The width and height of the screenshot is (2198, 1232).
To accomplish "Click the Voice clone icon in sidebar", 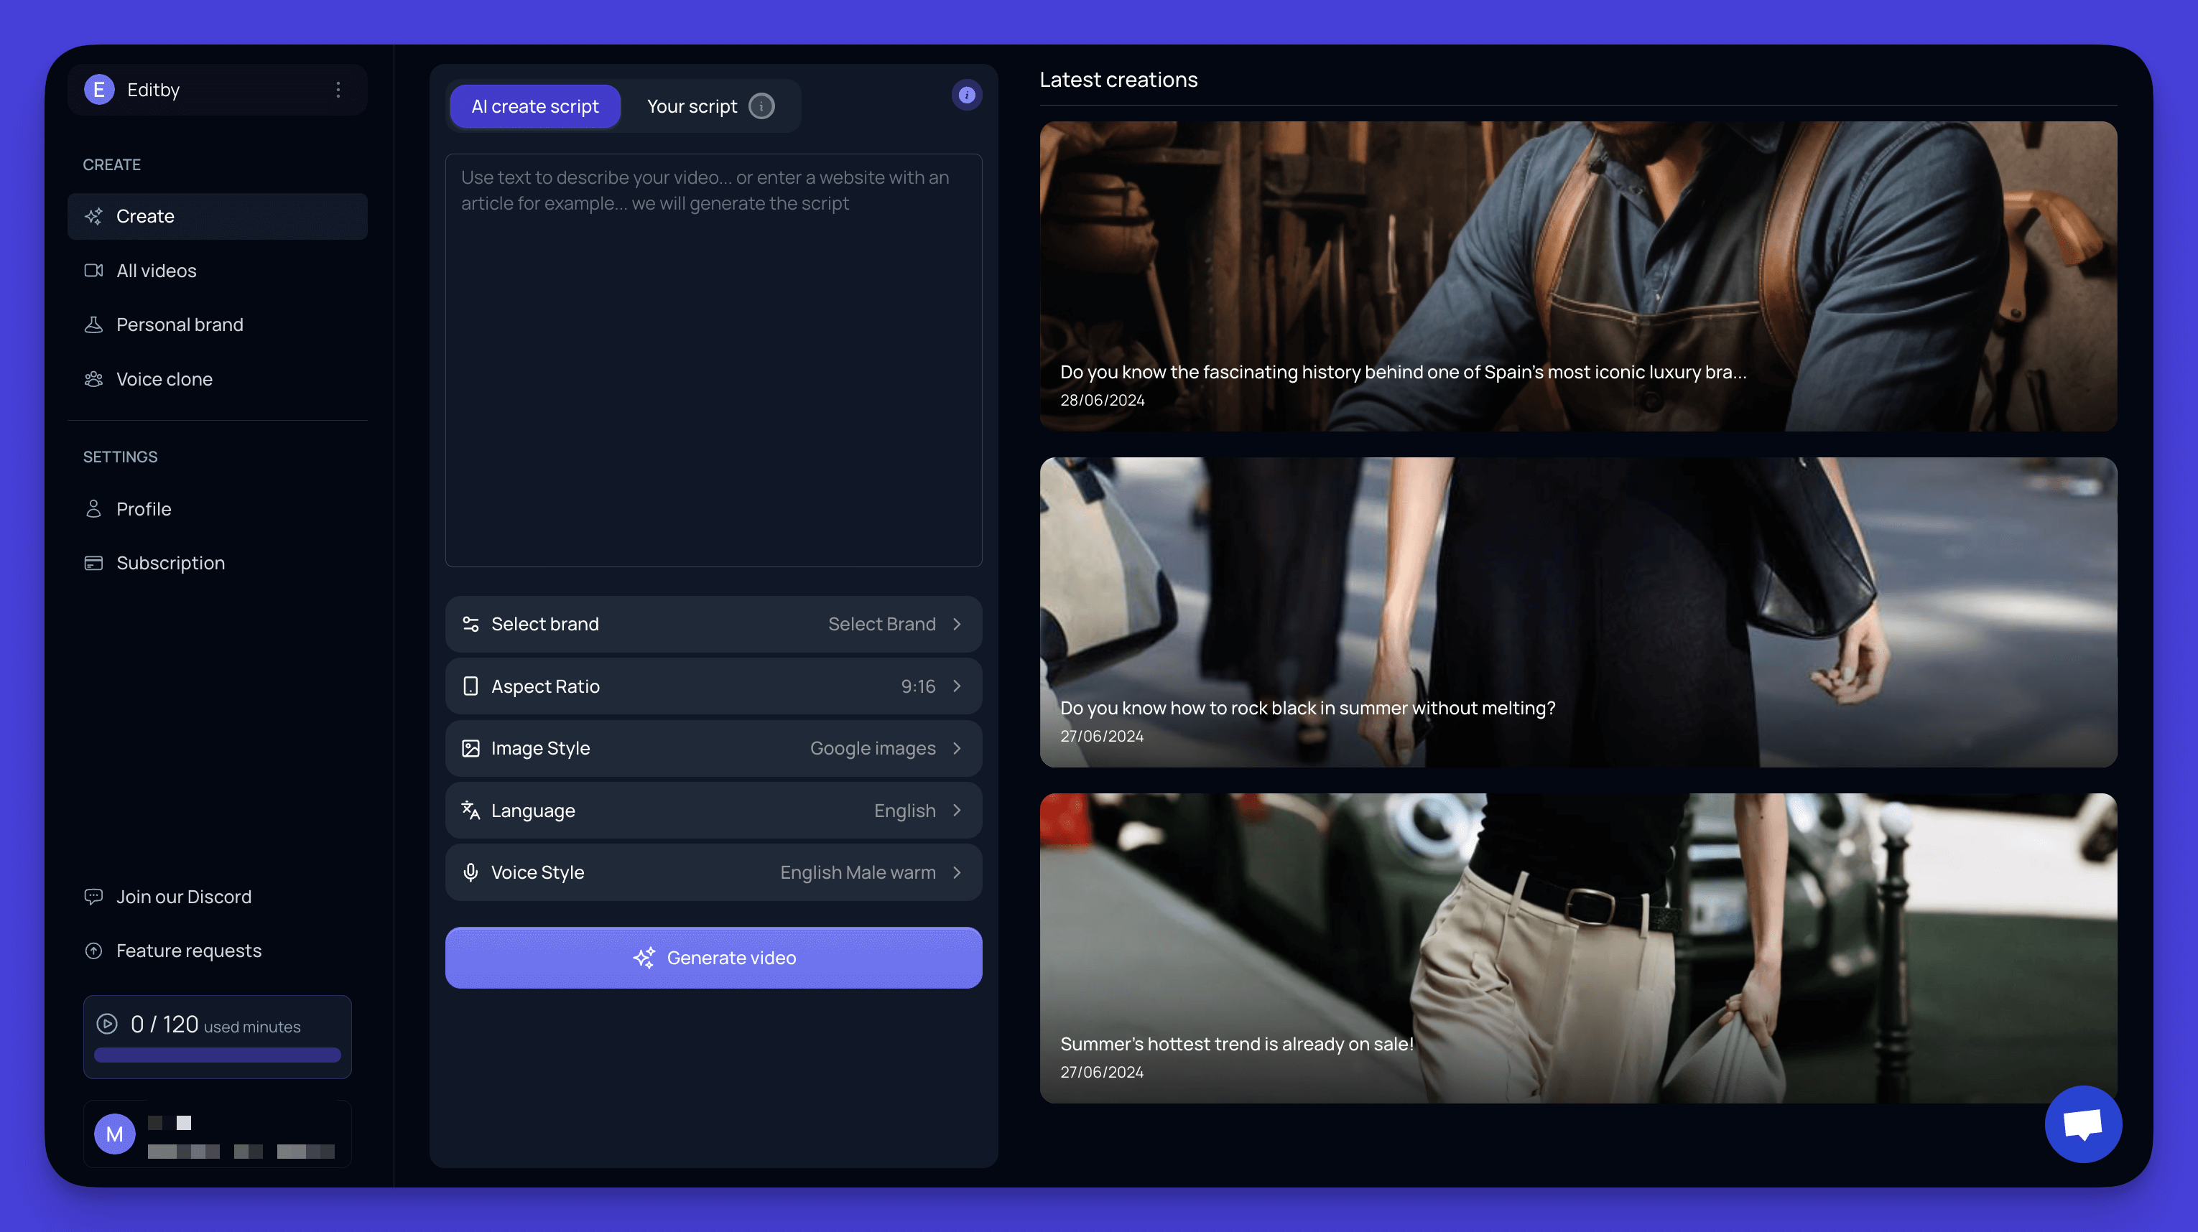I will 95,378.
